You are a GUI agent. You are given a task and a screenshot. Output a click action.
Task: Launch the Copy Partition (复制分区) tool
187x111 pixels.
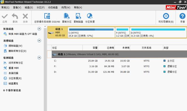click(67, 18)
